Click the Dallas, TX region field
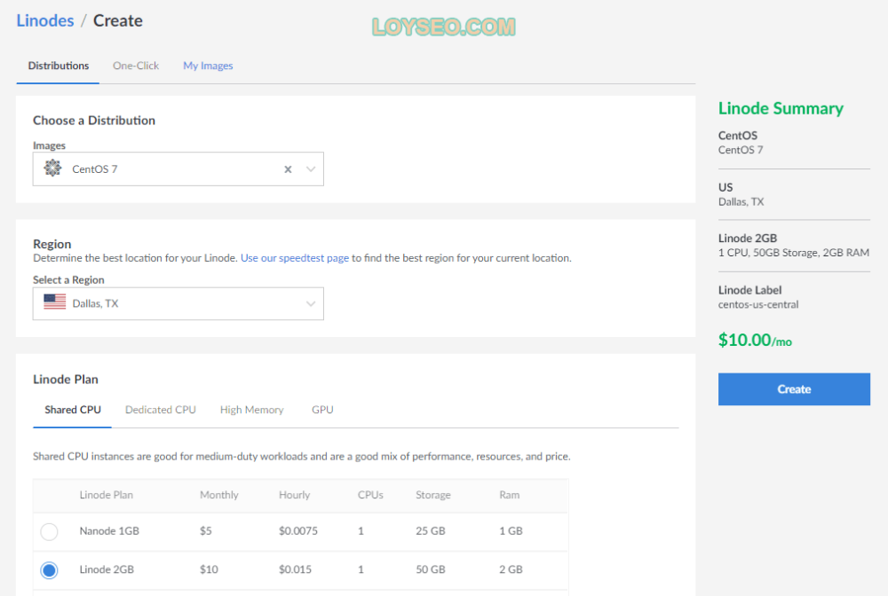 [178, 303]
